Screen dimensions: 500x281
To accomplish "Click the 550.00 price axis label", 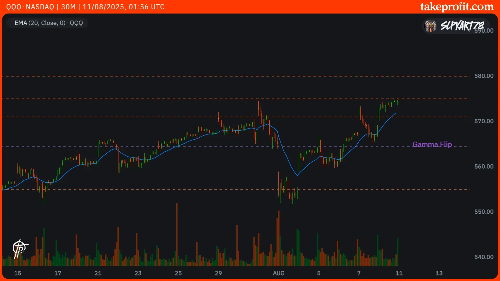I will click(484, 212).
